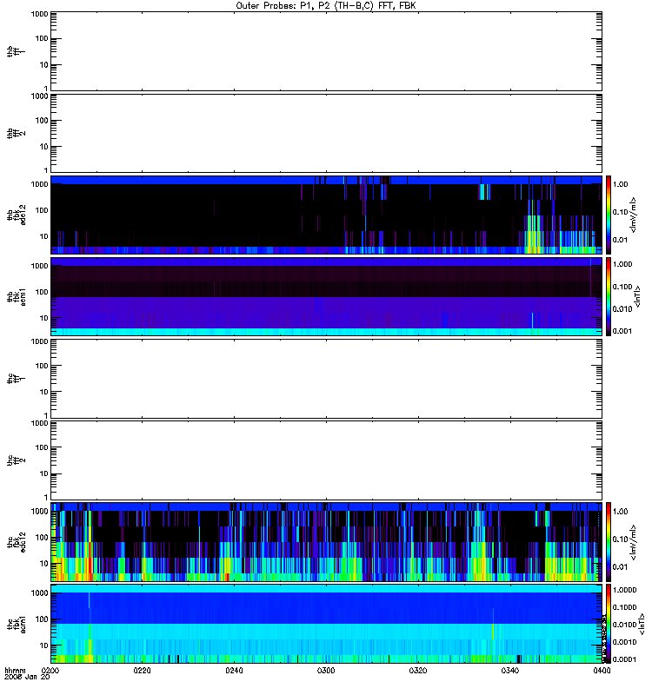
Task: Click the 0300 time axis label
Action: pyautogui.click(x=326, y=670)
